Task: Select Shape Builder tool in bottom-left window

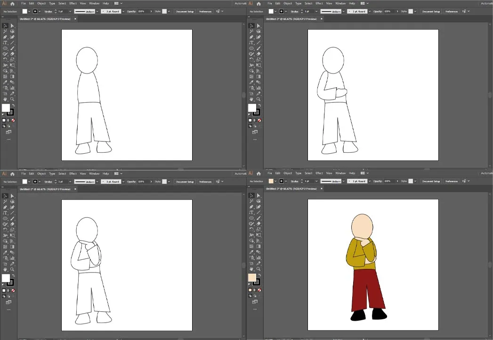Action: [x=5, y=241]
